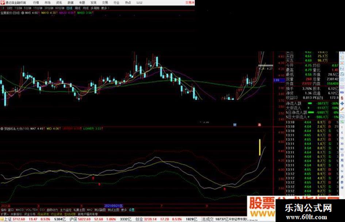Switch to the 15分钟 period tab

[x=38, y=8]
